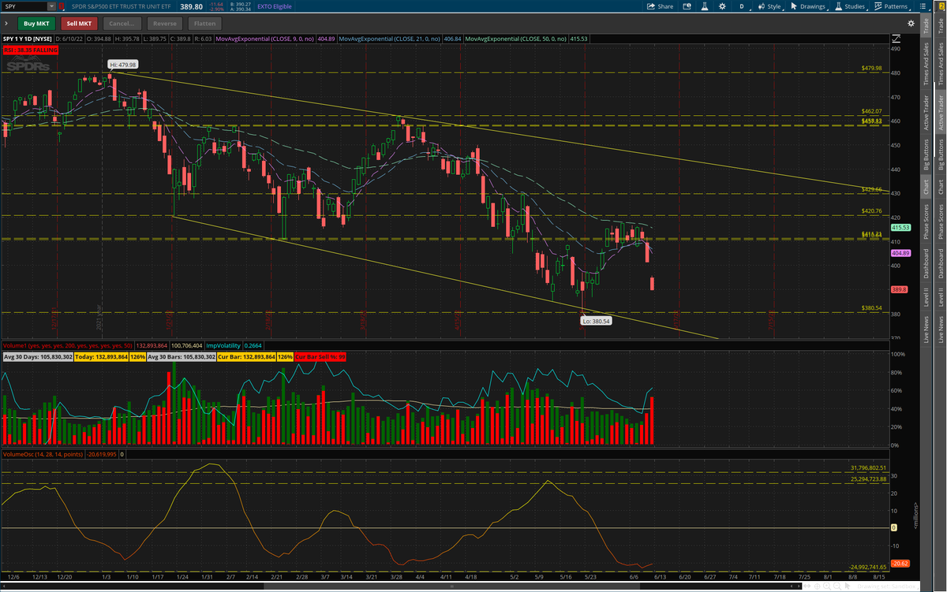This screenshot has width=947, height=592.
Task: Click the 389.80 last price in header
Action: point(192,6)
